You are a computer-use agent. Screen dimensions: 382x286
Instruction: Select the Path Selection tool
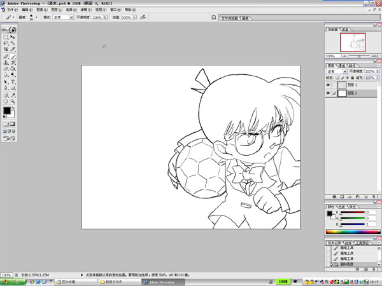click(x=6, y=82)
